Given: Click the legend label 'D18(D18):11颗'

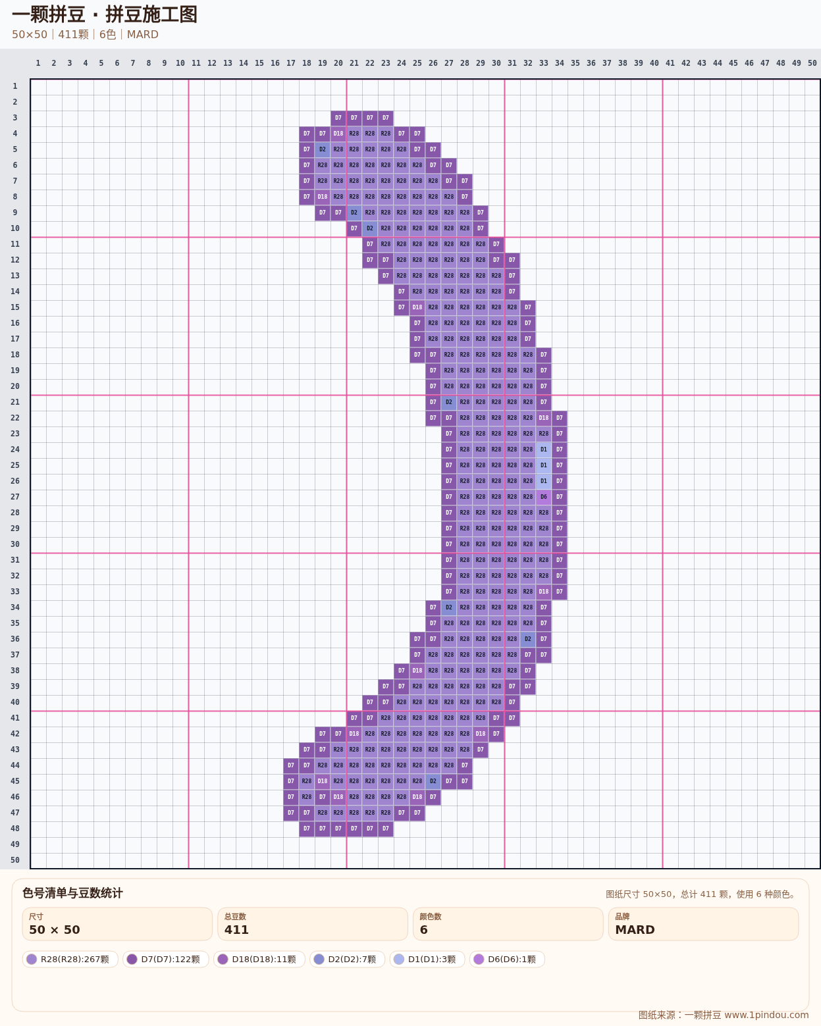Looking at the screenshot, I should click(x=264, y=960).
